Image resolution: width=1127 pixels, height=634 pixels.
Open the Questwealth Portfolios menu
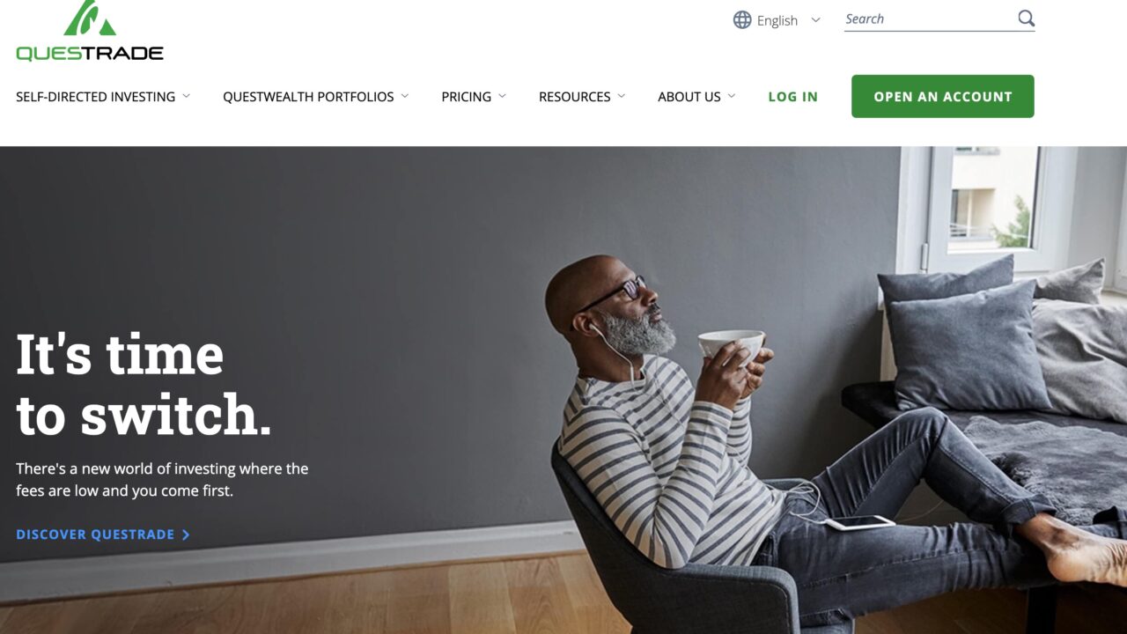click(308, 97)
